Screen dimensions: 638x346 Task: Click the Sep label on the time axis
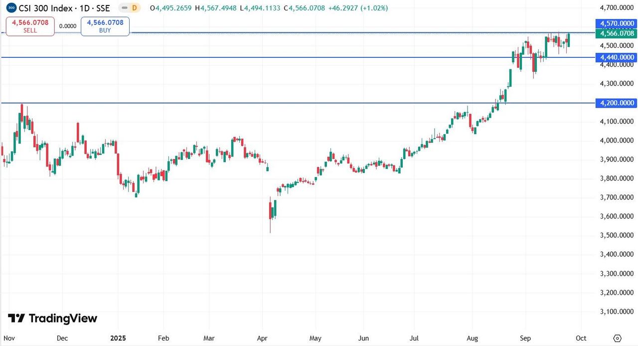point(525,338)
